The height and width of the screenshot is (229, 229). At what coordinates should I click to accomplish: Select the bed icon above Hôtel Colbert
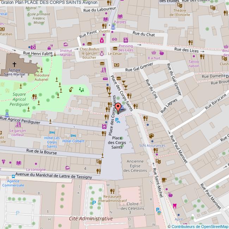click(x=73, y=135)
